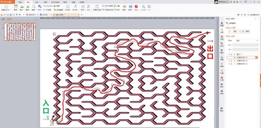Screen dimensions: 261x128
Task: Switch to the 审阅 ribbon tab
Action: point(65,2)
